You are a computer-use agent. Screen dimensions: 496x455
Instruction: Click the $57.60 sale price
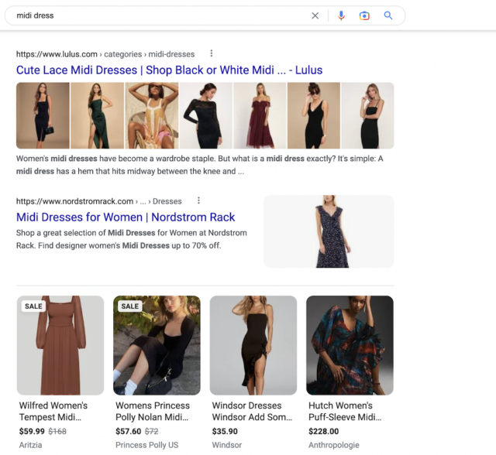(129, 431)
